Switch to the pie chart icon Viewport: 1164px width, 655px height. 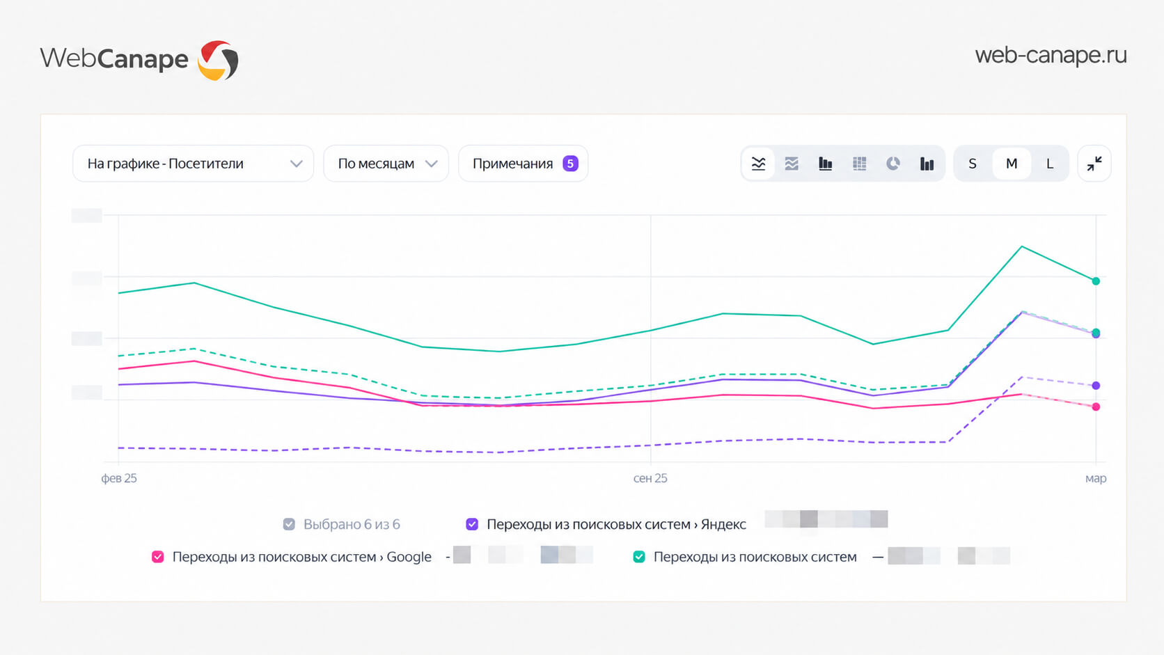click(892, 164)
